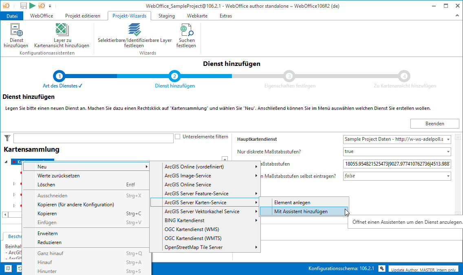Image resolution: width=463 pixels, height=275 pixels.
Task: Click inside the filter search input field
Action: [x=94, y=138]
